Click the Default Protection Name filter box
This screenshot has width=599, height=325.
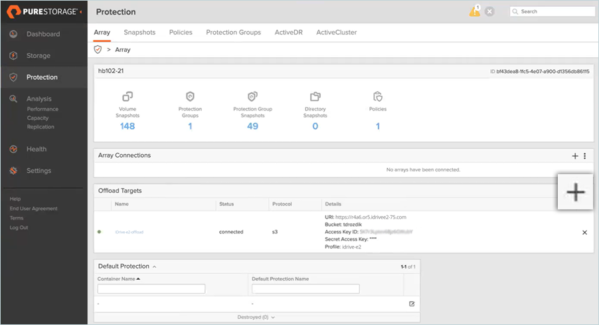click(305, 288)
